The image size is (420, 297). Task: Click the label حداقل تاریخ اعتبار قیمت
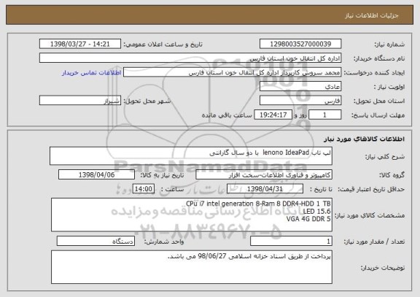[x=371, y=190]
